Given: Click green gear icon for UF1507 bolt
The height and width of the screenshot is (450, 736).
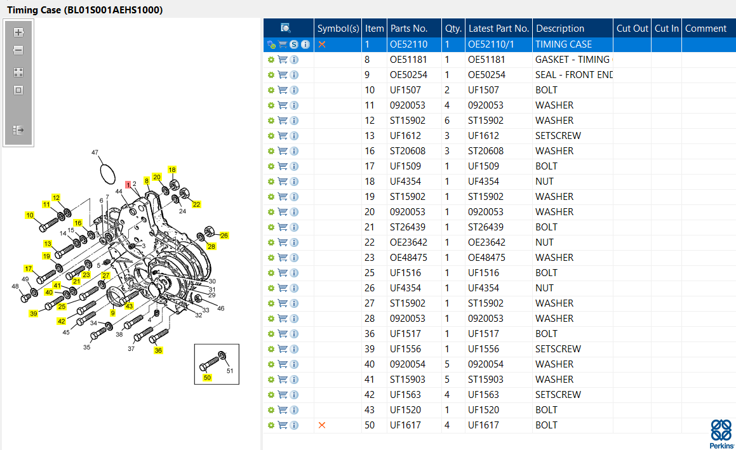Looking at the screenshot, I should 271,90.
